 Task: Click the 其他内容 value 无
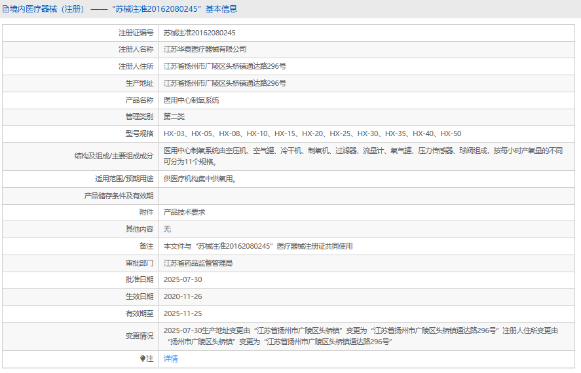[x=167, y=229]
